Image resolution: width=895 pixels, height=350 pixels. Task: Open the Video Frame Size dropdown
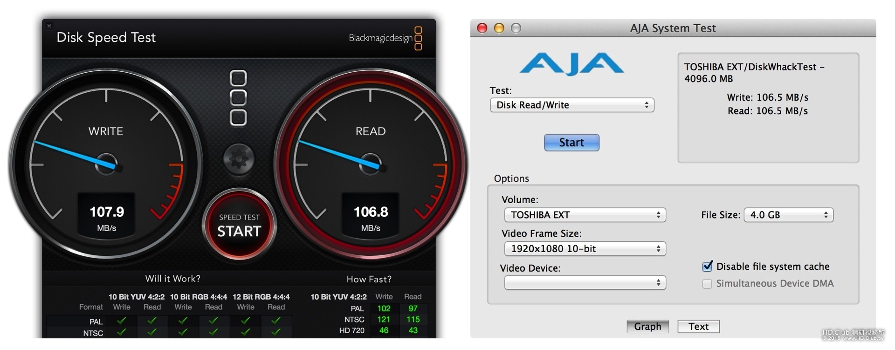tap(585, 249)
